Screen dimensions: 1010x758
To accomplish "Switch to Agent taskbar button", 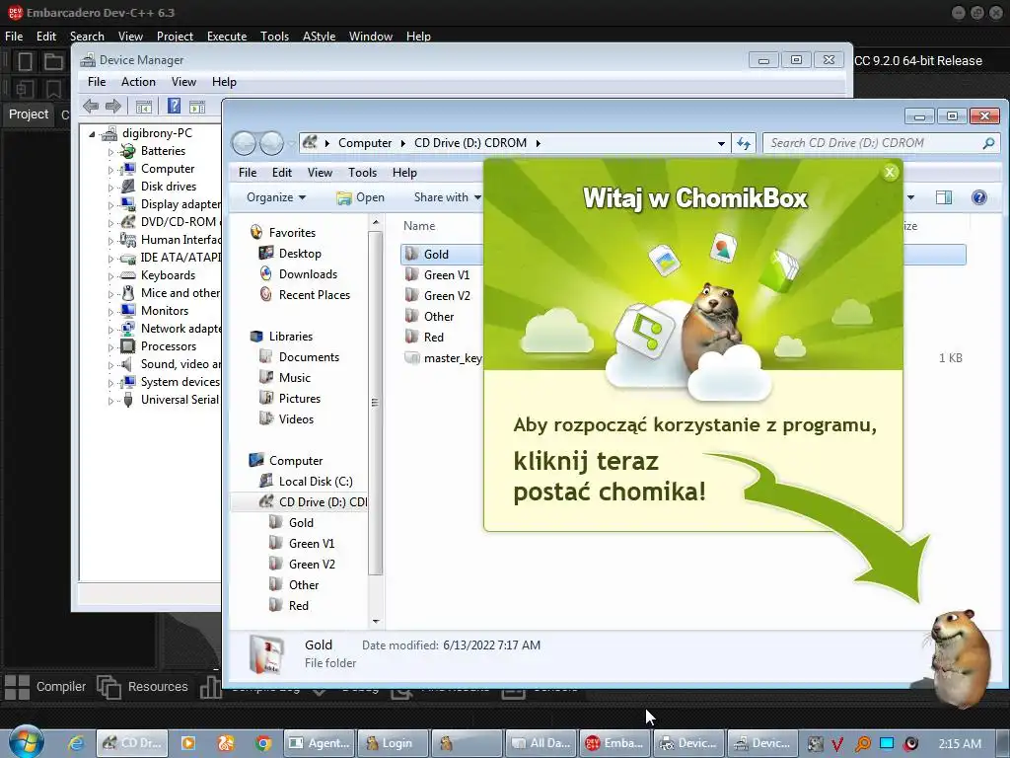I will tap(320, 743).
